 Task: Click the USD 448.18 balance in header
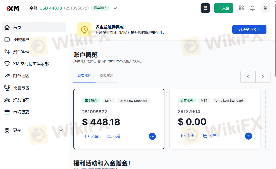(x=51, y=8)
